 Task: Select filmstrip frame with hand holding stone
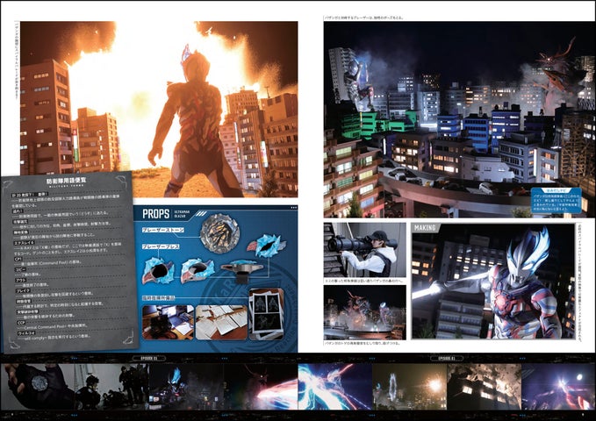point(38,387)
